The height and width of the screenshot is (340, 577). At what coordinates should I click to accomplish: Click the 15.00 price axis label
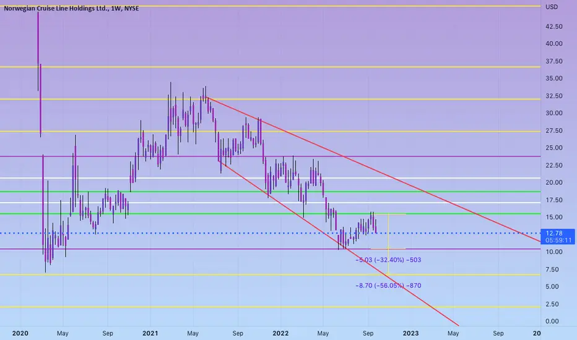[554, 217]
